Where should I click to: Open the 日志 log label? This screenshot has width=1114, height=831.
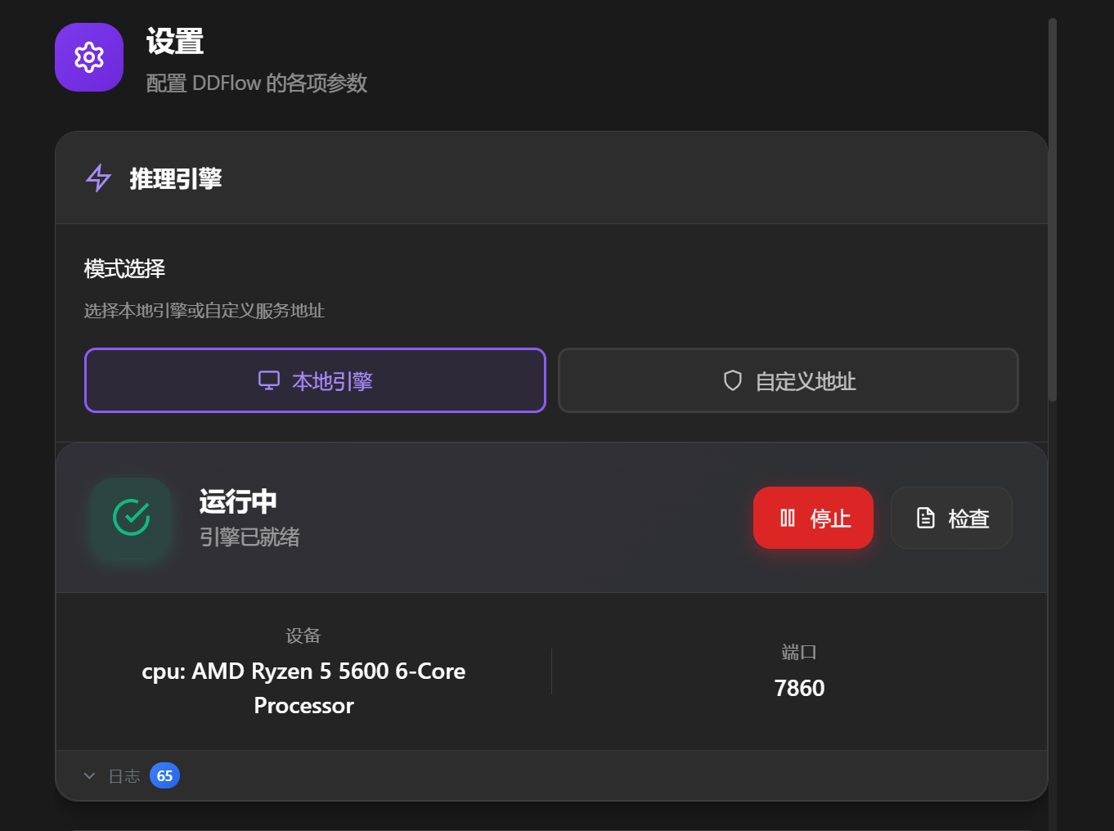click(x=124, y=776)
